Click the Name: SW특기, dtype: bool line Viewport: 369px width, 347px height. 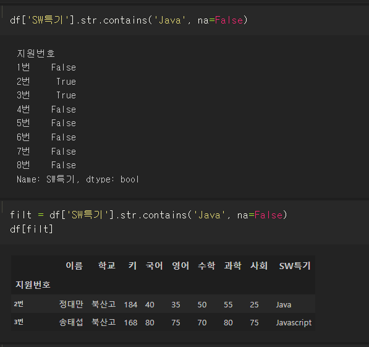pyautogui.click(x=78, y=179)
